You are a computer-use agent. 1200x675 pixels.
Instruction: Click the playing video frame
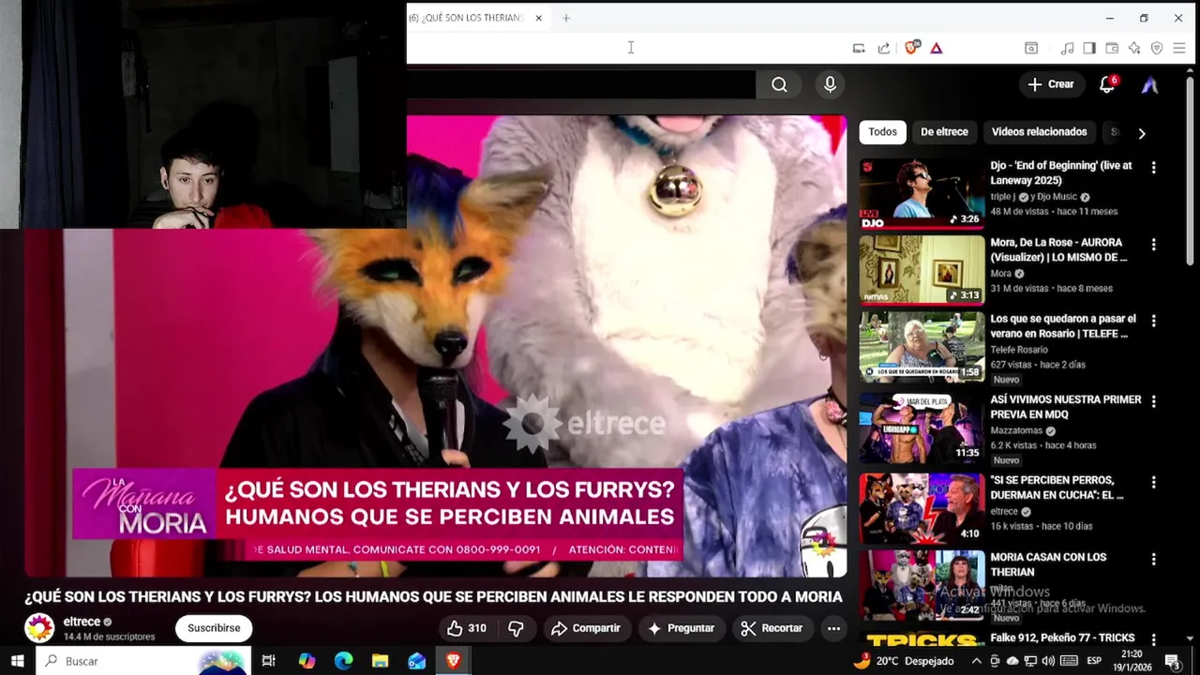click(x=436, y=347)
